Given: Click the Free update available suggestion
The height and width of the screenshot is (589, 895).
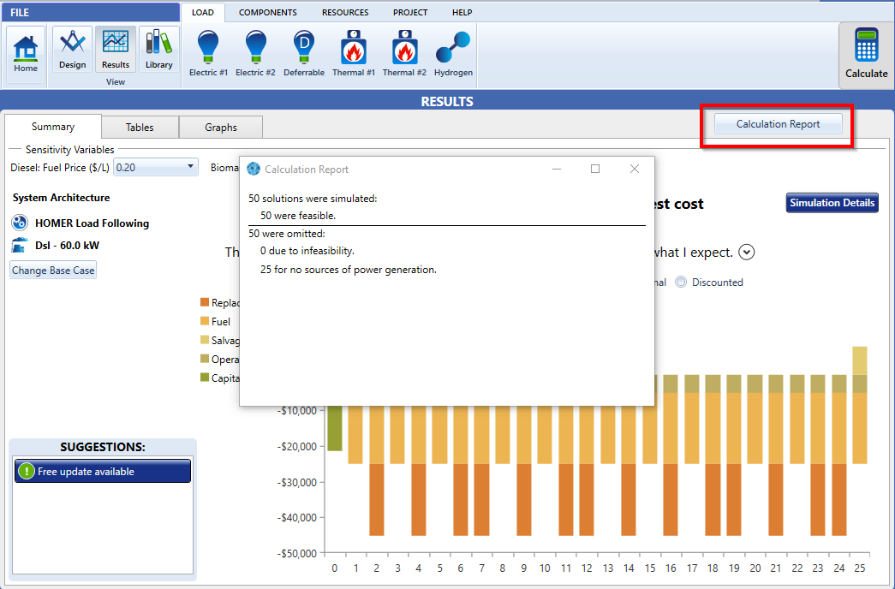Looking at the screenshot, I should coord(102,472).
